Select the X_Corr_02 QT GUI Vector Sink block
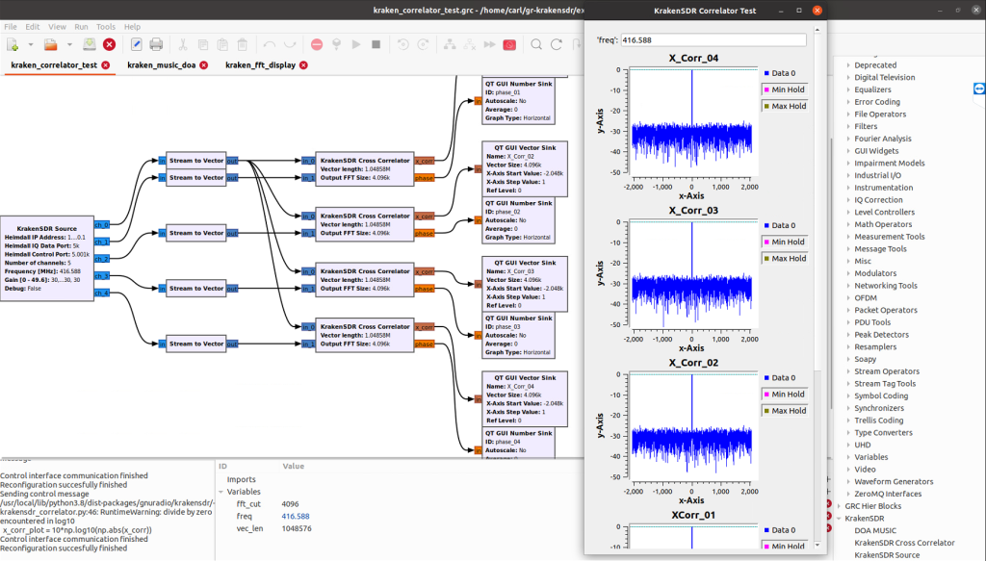The image size is (986, 561). tap(525, 168)
